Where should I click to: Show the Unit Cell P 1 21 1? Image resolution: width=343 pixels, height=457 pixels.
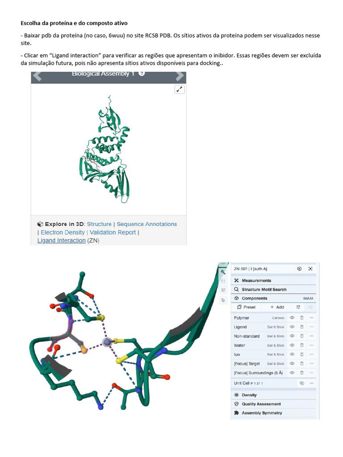(302, 383)
